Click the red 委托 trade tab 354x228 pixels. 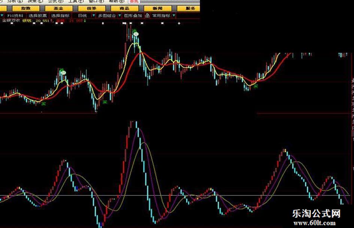tap(134, 1)
